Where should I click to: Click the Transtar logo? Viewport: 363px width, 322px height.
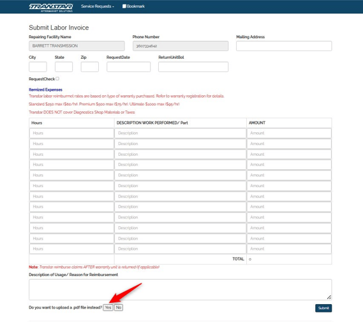pos(51,8)
